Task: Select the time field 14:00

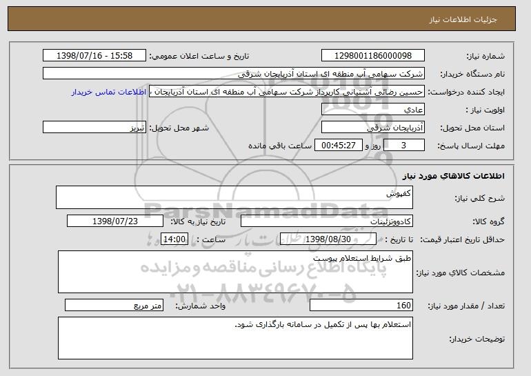Action: click(174, 239)
